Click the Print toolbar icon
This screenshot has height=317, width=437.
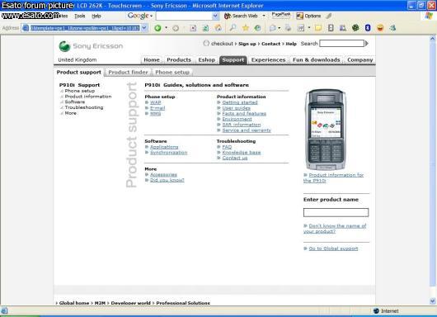(x=288, y=28)
